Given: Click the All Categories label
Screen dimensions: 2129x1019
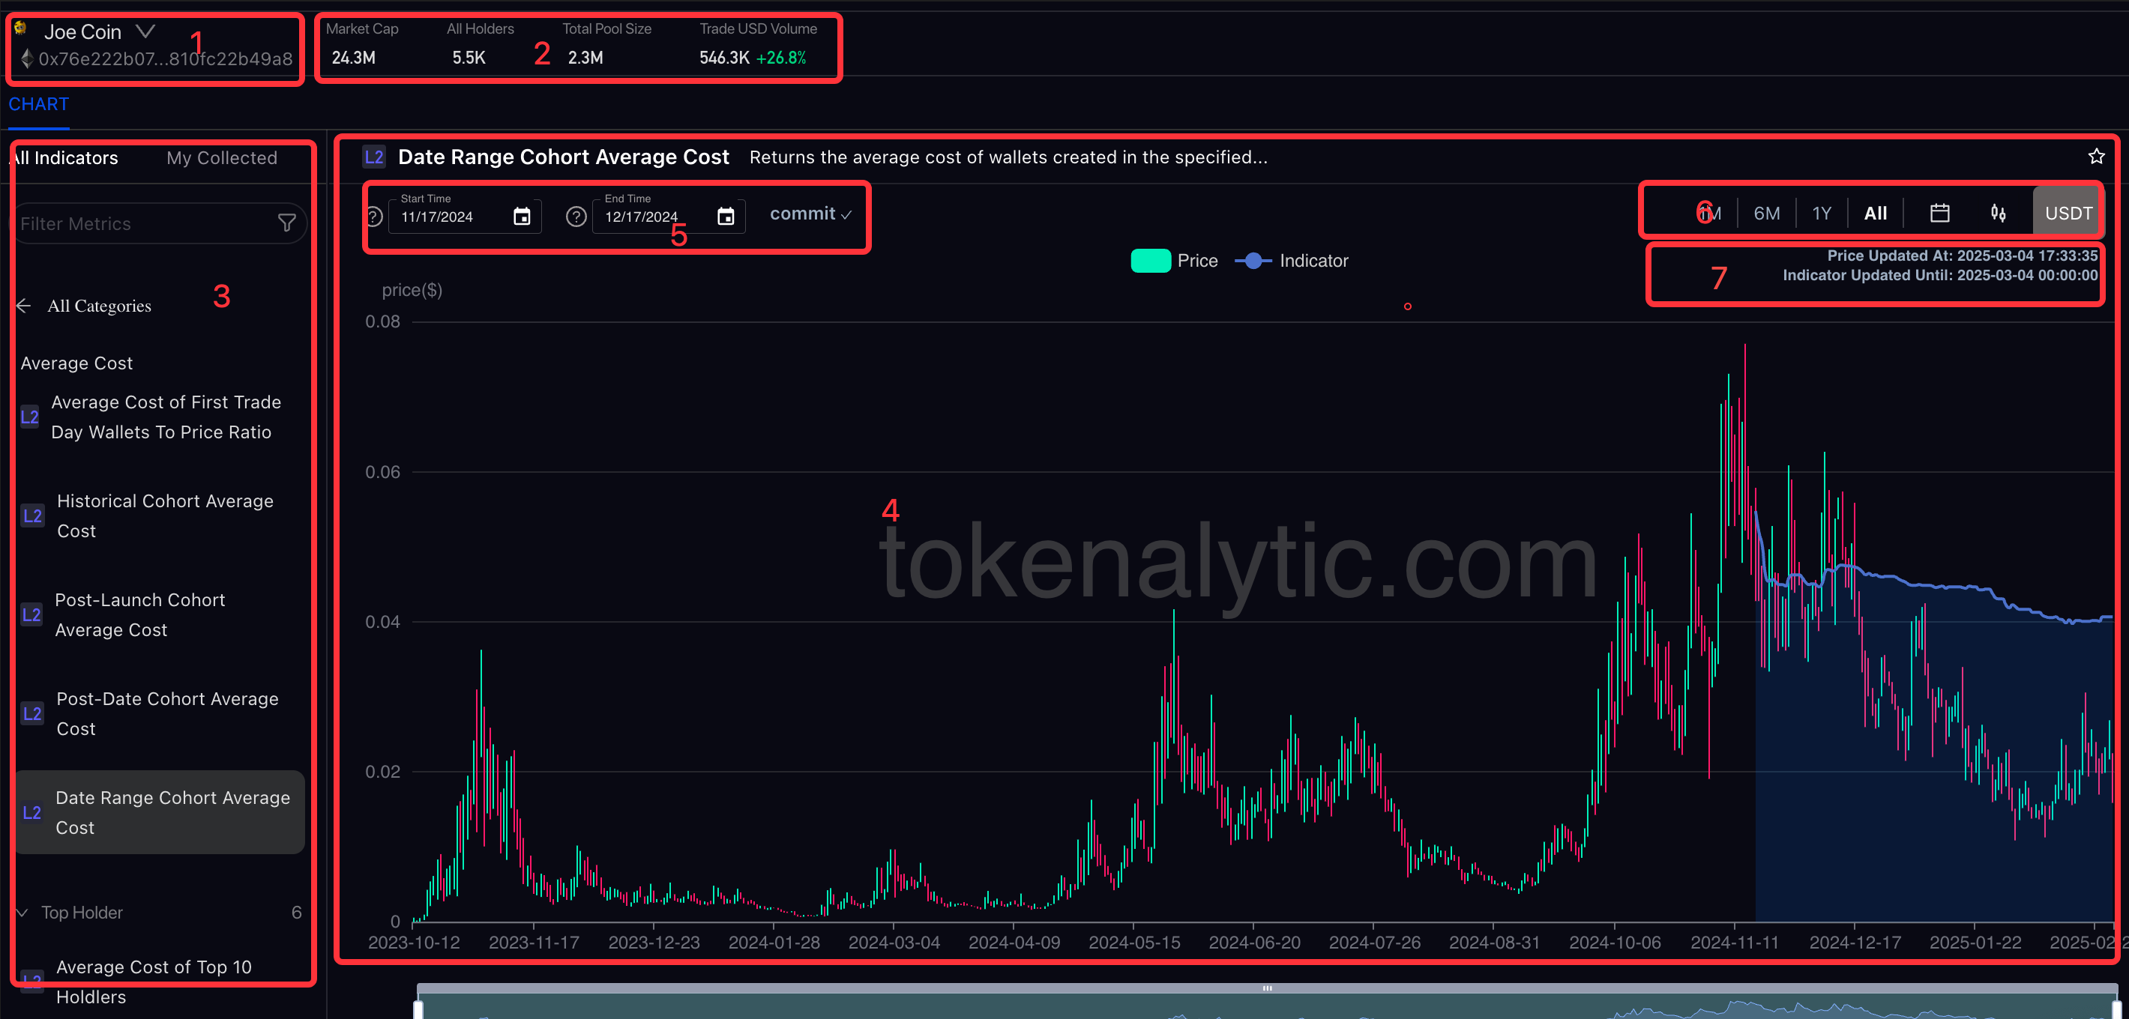Looking at the screenshot, I should pos(99,306).
